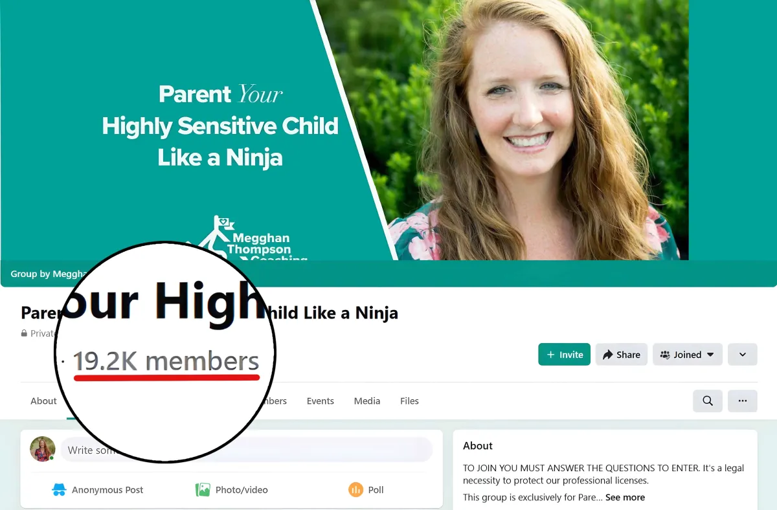The width and height of the screenshot is (777, 510).
Task: Click the group cover photo
Action: (x=388, y=129)
